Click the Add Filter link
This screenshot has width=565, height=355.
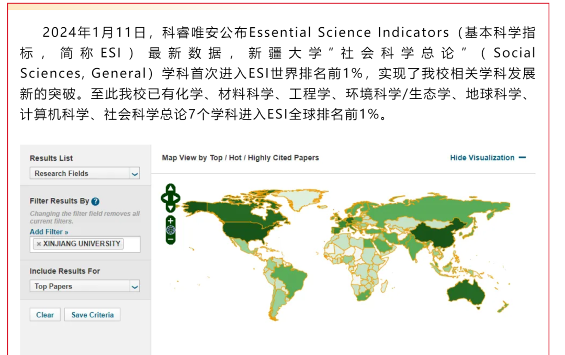coord(49,232)
